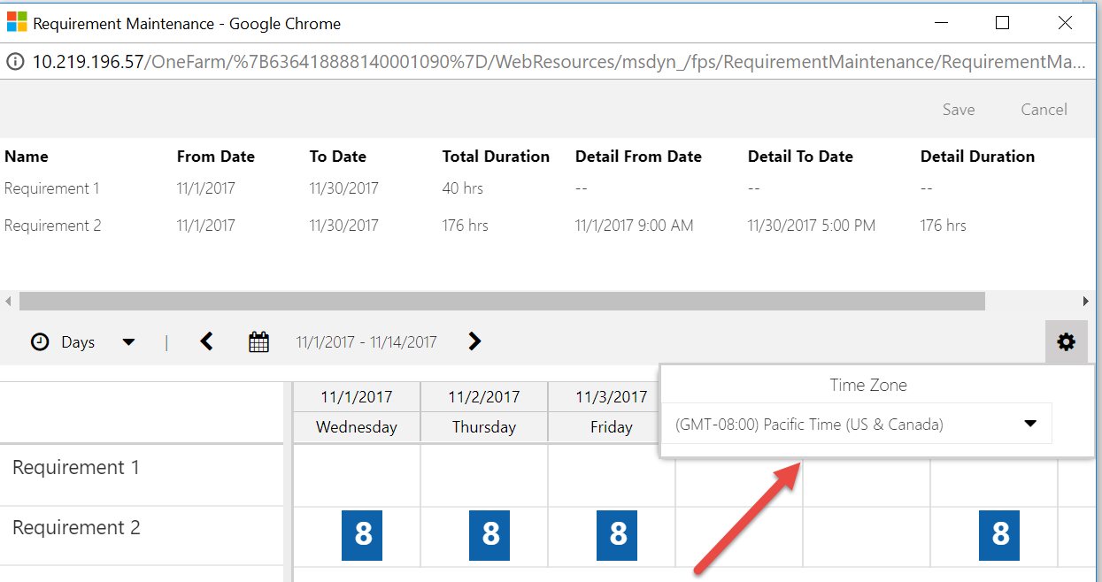
Task: Click the horizontal scrollbar thumb
Action: point(501,302)
